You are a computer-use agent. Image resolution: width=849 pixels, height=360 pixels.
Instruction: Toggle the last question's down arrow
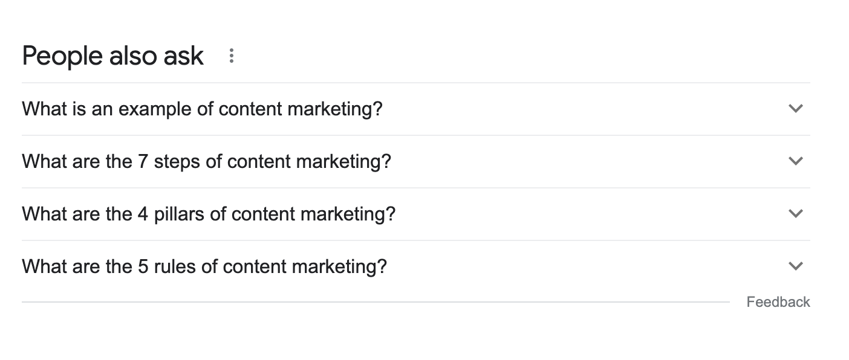(x=796, y=266)
